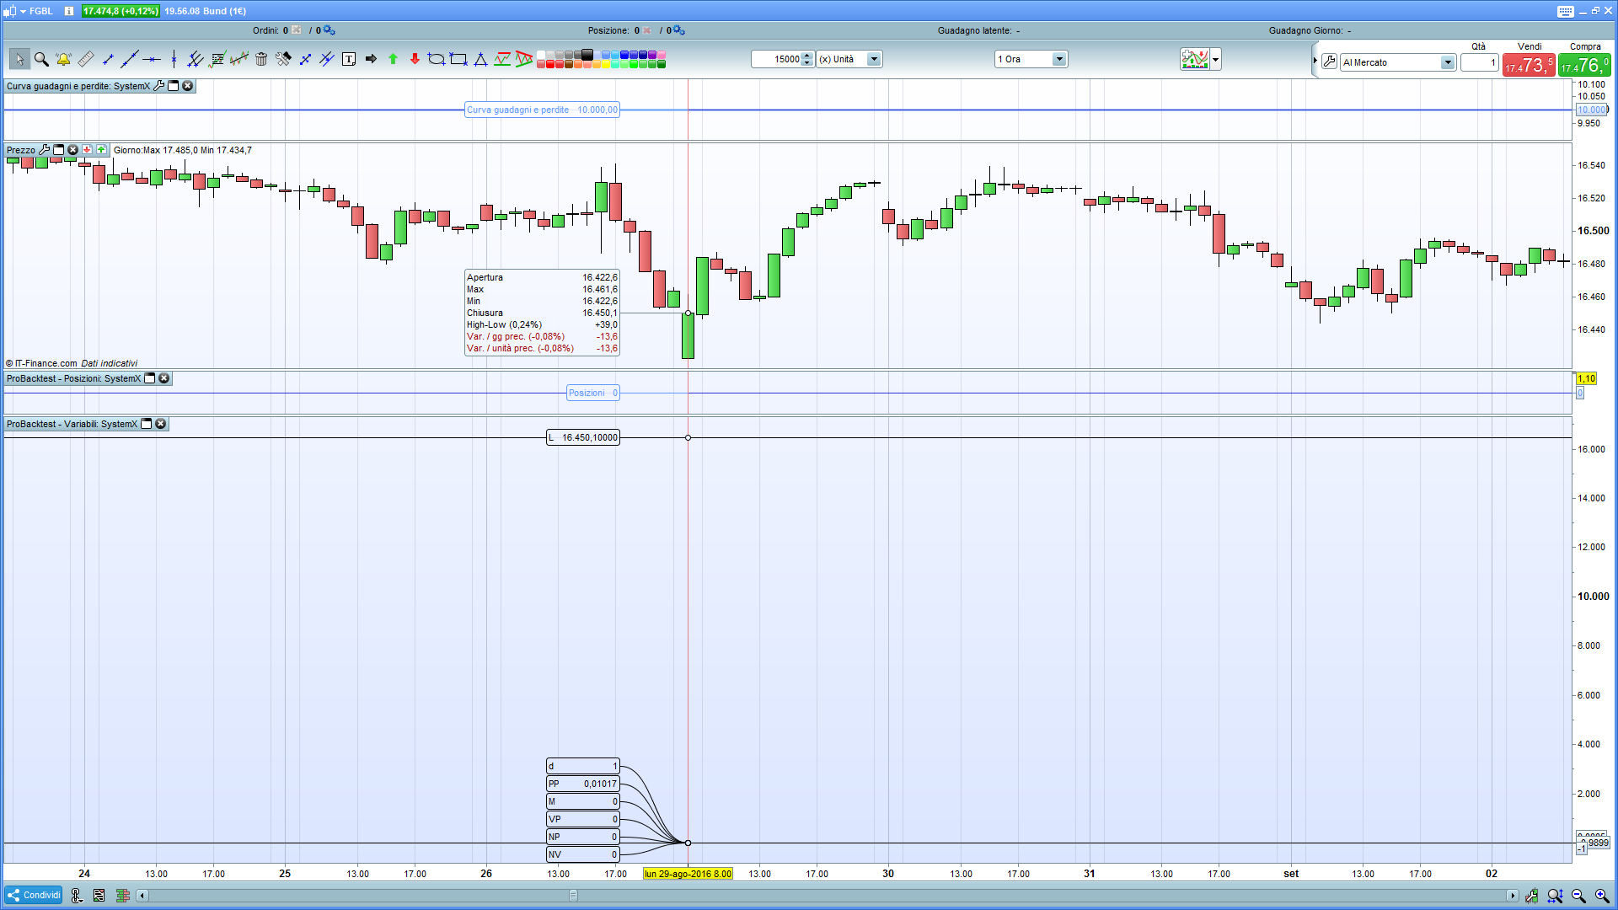Select the alert bell tool
1618x910 pixels.
coord(63,59)
